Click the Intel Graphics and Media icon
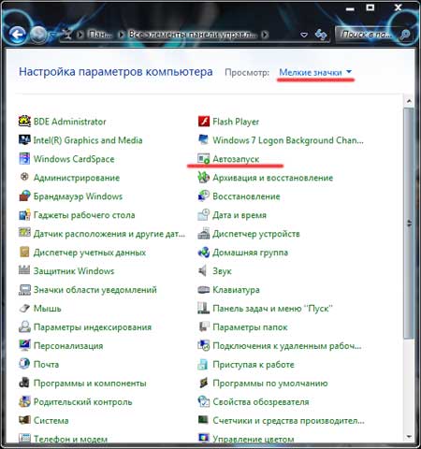Image resolution: width=421 pixels, height=449 pixels. (x=24, y=140)
